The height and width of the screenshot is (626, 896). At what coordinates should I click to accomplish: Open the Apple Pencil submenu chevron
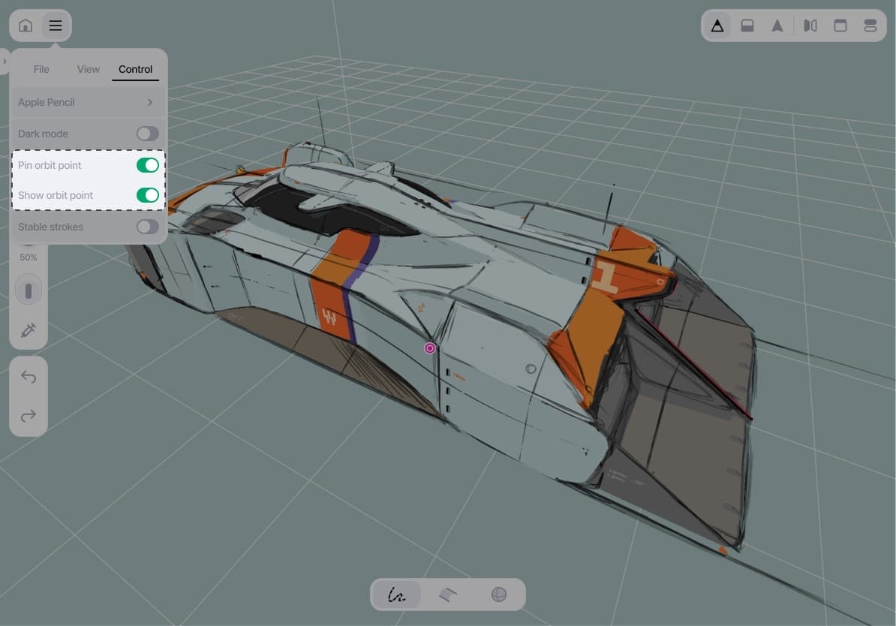(x=150, y=102)
